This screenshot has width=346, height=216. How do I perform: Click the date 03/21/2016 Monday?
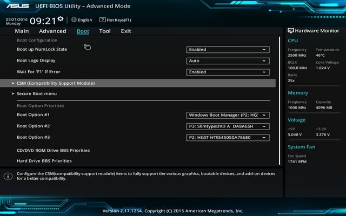[x=17, y=22]
